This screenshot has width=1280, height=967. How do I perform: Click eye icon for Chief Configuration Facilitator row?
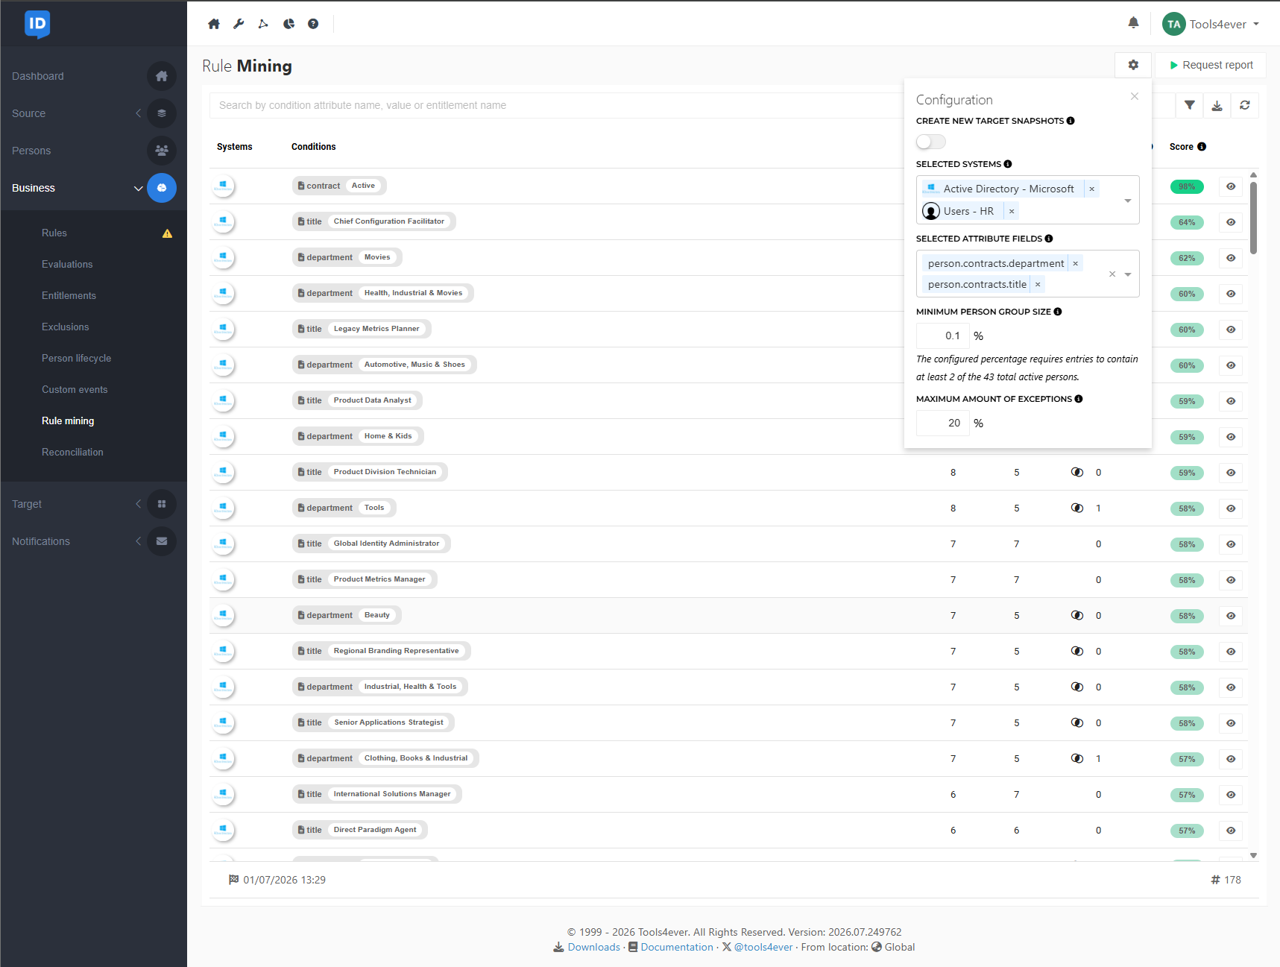[1231, 222]
